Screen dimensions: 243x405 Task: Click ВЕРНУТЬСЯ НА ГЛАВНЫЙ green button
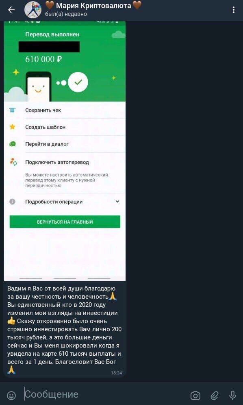tap(65, 222)
